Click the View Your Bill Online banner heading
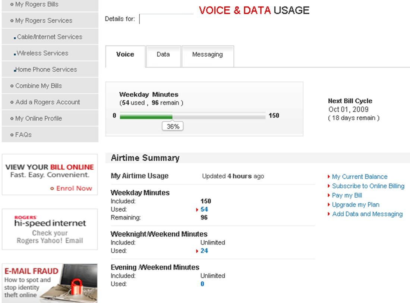 click(50, 167)
